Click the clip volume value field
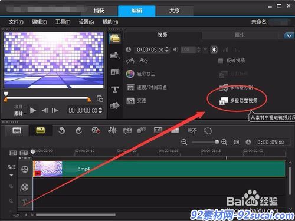 pos(188,50)
